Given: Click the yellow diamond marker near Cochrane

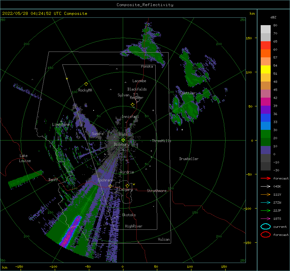Looking at the screenshot, I should (x=110, y=186).
